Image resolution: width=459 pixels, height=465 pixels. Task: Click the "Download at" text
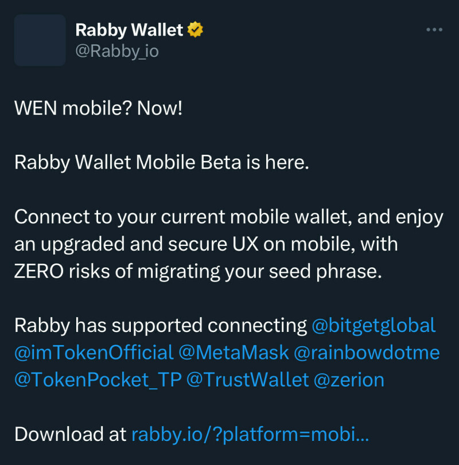pos(71,433)
